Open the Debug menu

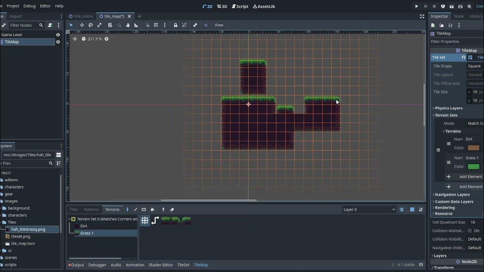tap(29, 6)
